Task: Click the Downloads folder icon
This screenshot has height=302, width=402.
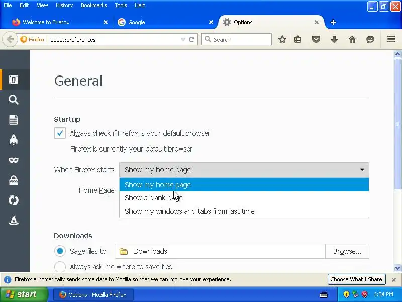Action: click(124, 251)
